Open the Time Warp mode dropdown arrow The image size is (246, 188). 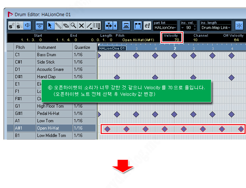tap(99, 29)
